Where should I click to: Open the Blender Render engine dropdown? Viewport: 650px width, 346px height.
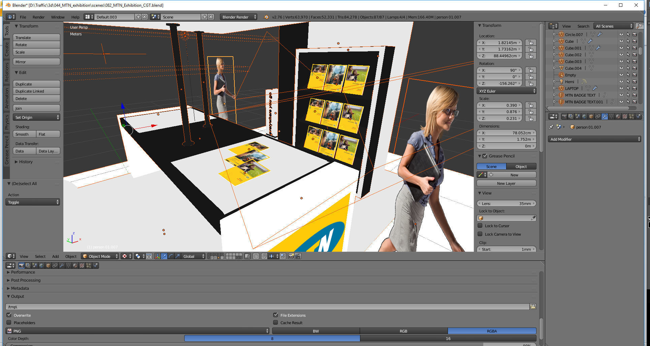pos(238,17)
